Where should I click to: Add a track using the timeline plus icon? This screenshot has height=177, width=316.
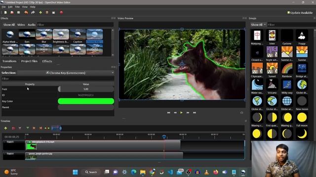click(x=5, y=128)
